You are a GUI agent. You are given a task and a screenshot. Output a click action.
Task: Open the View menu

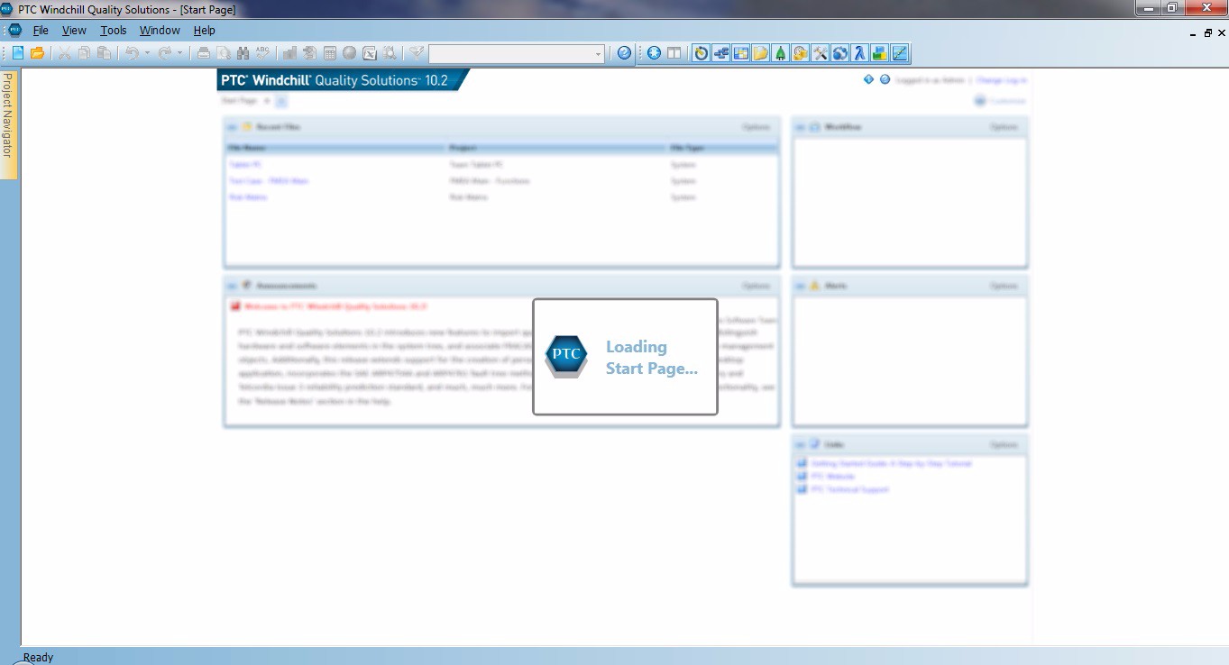pos(74,31)
